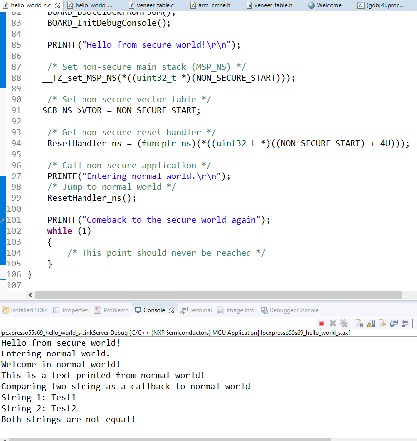Click "ResetHandler_ns();" call on line 99
417x441 pixels.
pyautogui.click(x=91, y=198)
